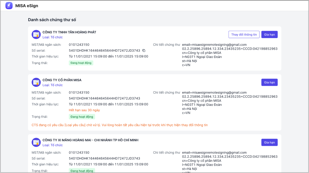Click warning Hết hạn sau 30 ngày
Screen dimensions: 309x173
[84, 110]
